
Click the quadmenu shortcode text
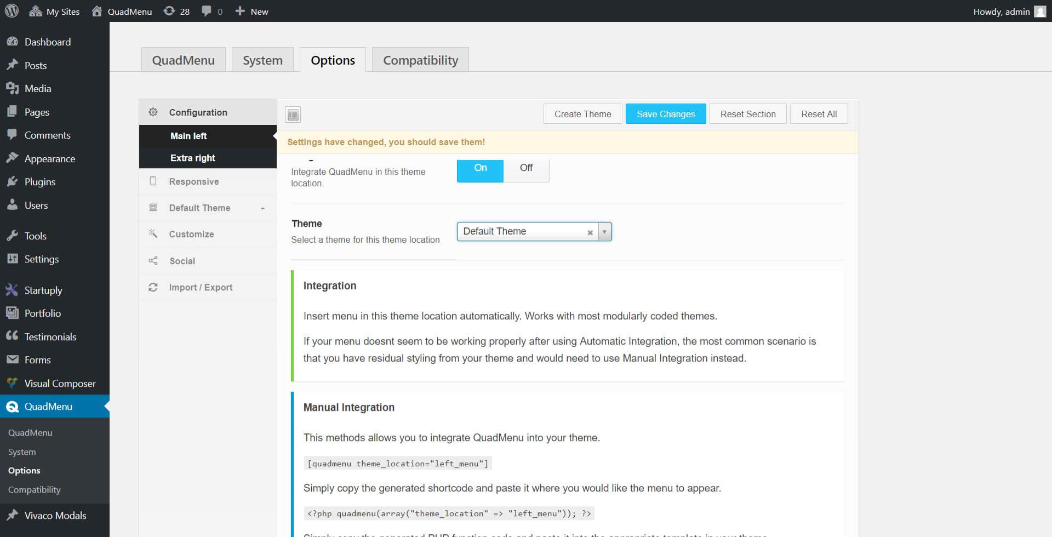(x=398, y=464)
